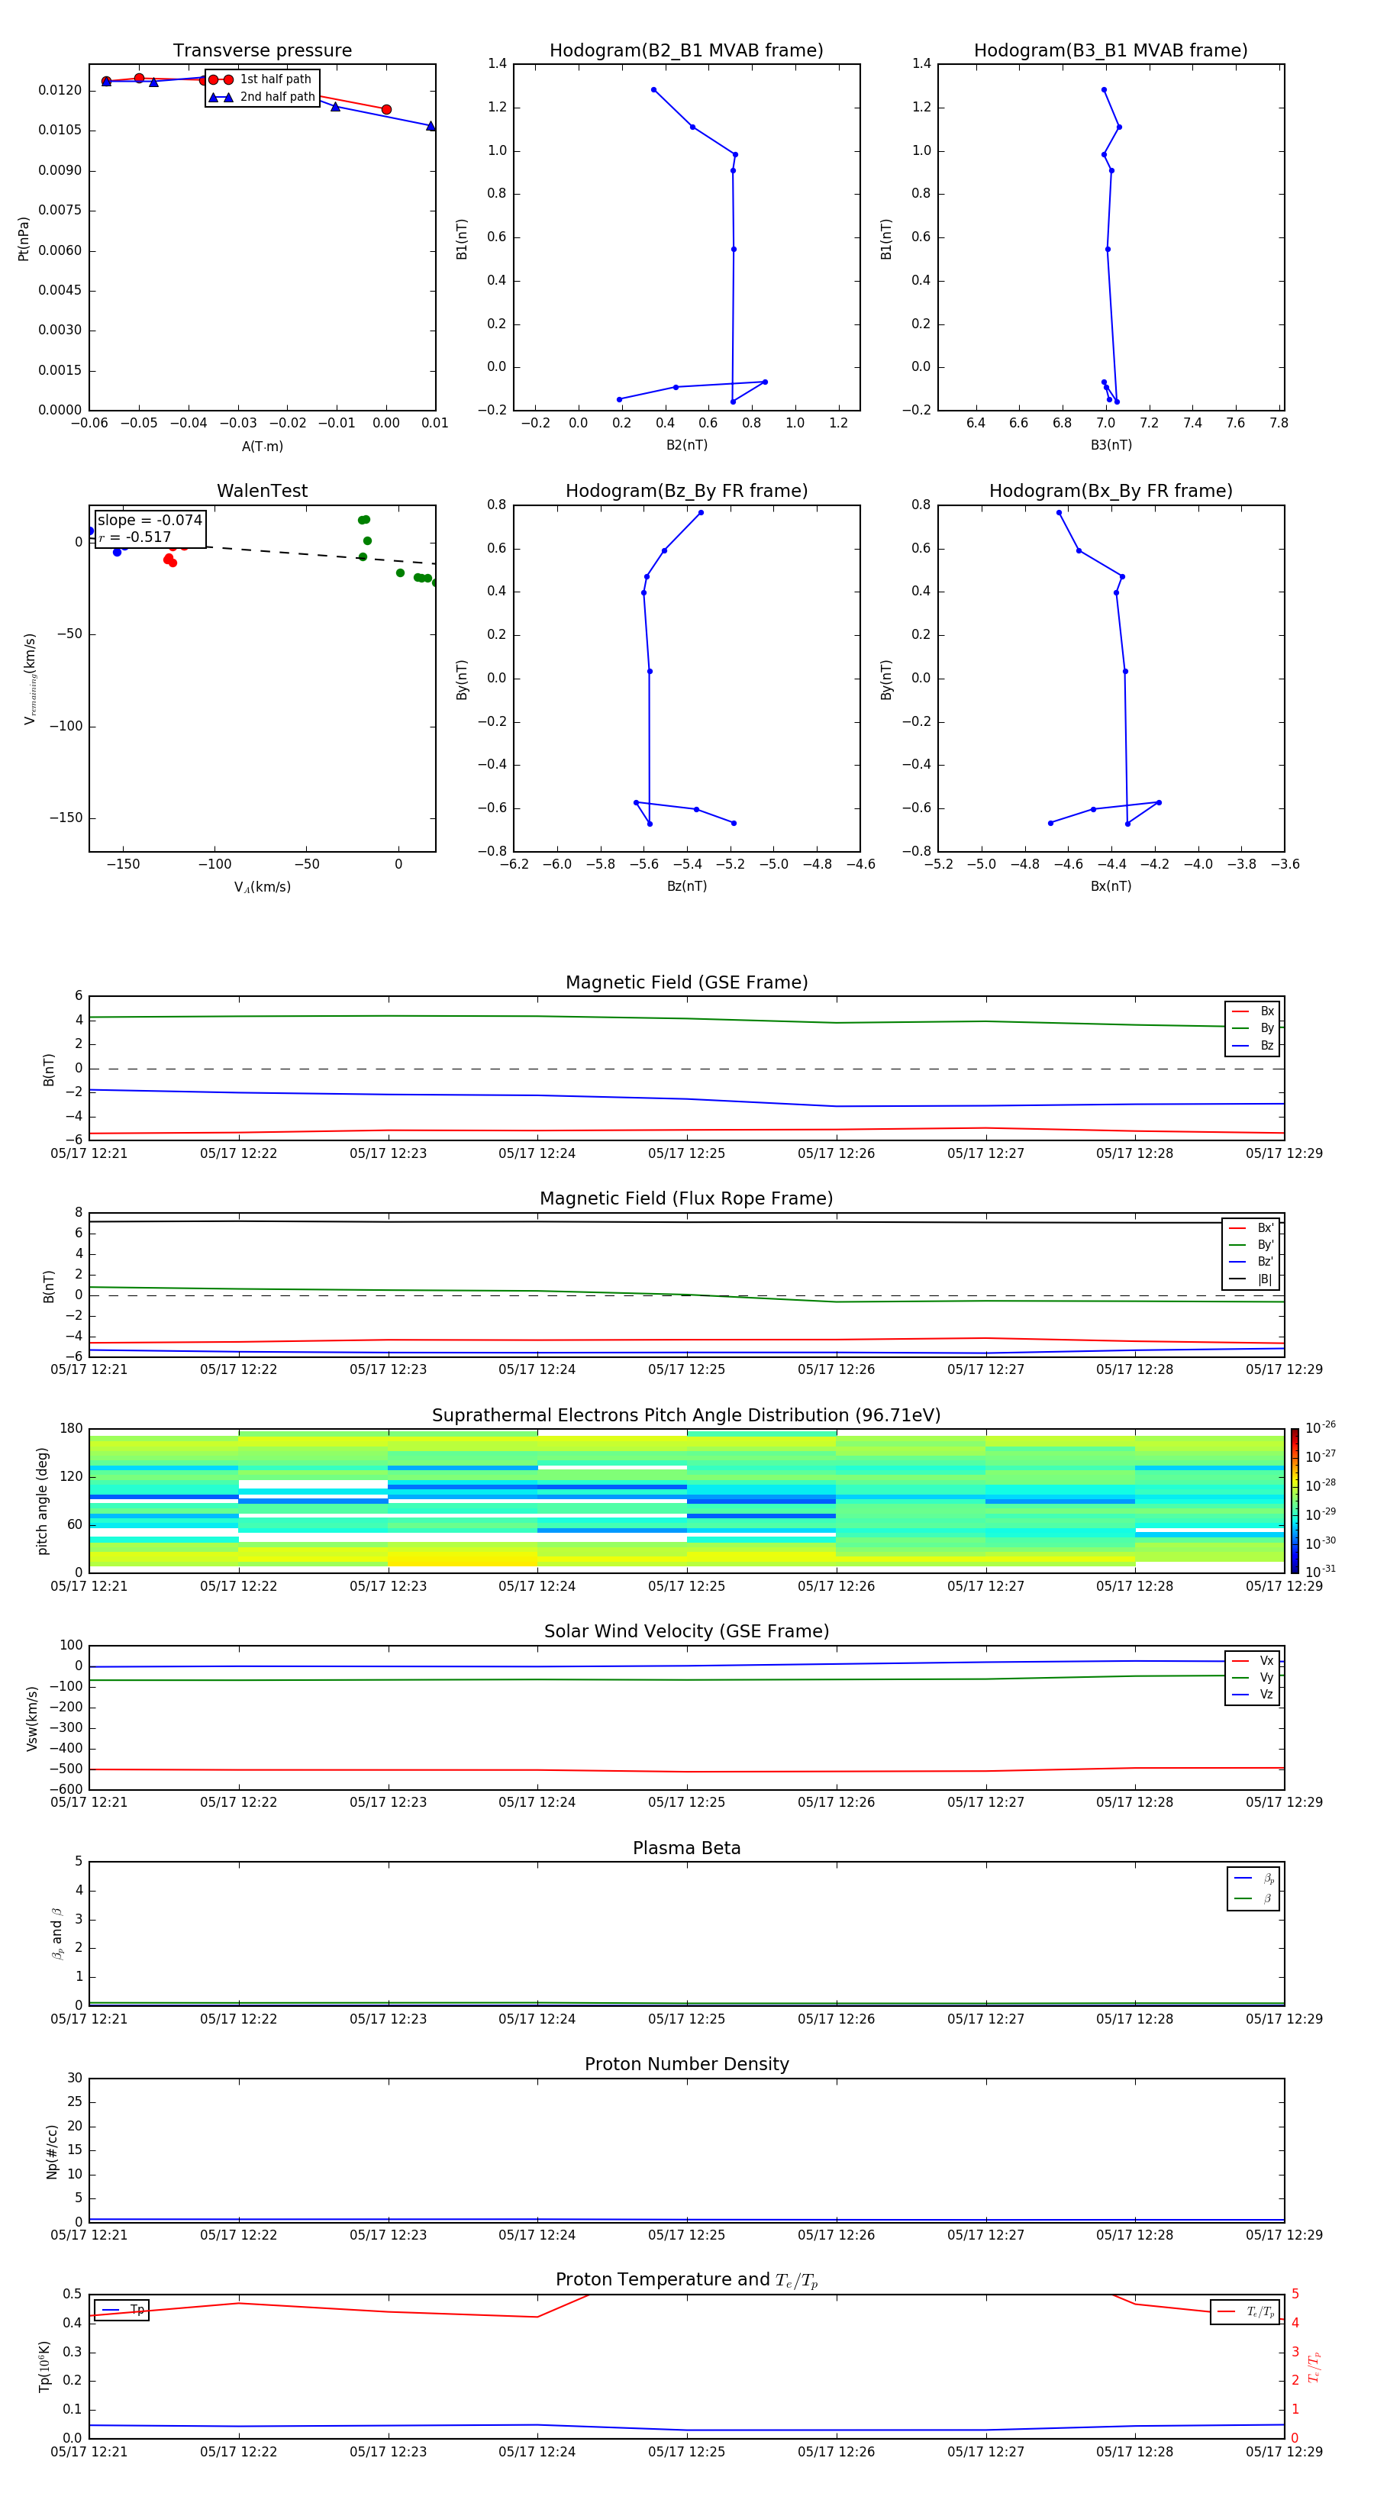1374x2519 pixels.
Task: Click the 'slope = -0.074' annotation
Action: [150, 521]
